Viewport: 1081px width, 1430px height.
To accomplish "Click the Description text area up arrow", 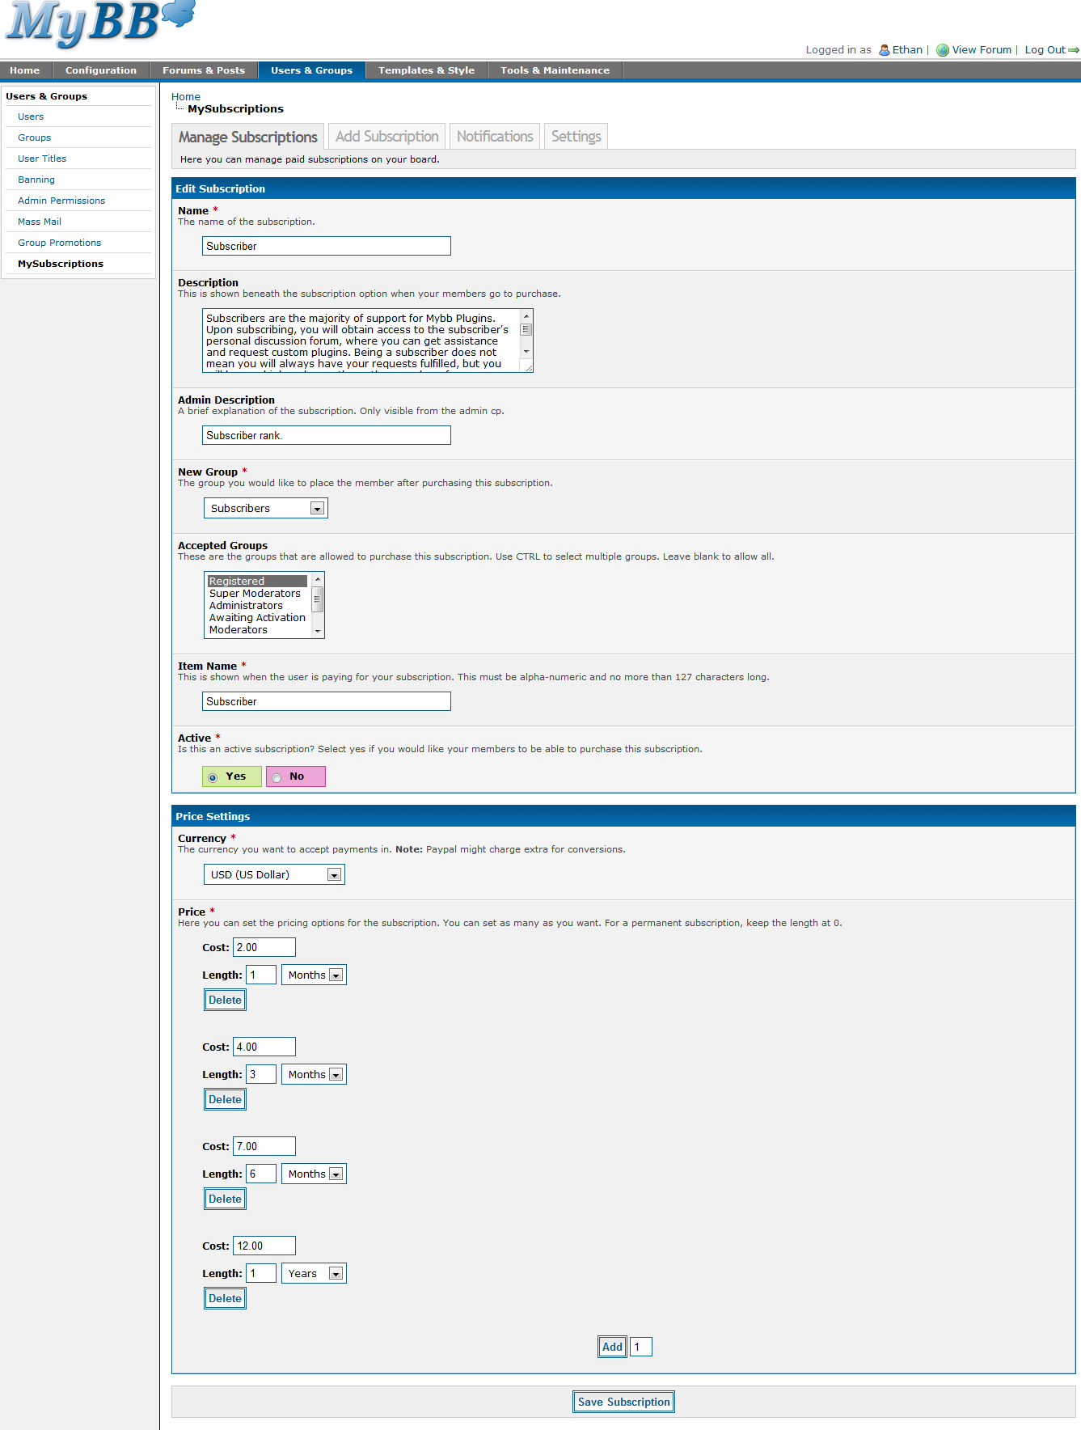I will click(x=526, y=316).
